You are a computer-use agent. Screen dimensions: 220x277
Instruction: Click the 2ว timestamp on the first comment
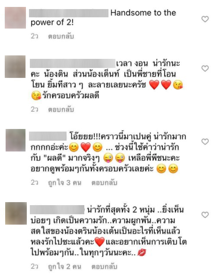(35, 36)
